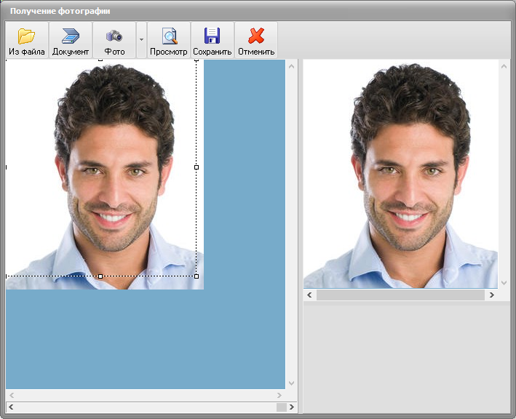Click down arrow of preview vertical scrollbar
Image resolution: width=516 pixels, height=419 pixels.
[x=504, y=283]
